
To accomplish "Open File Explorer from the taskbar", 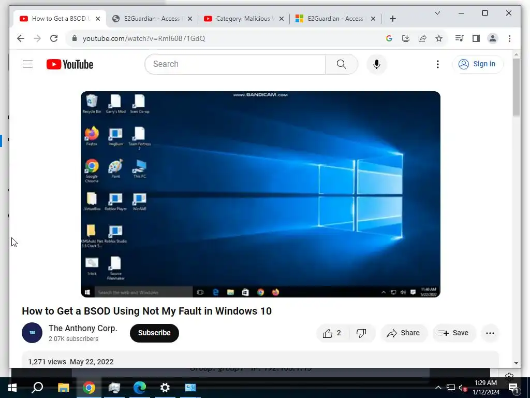I will [63, 388].
